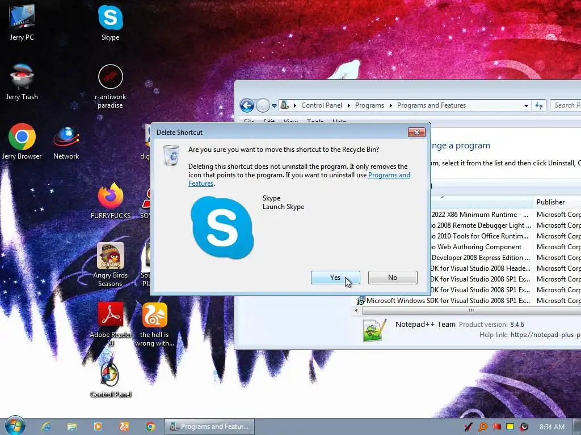Click the Programs breadcrumb segment
Screen dimensions: 581x435
[369, 105]
